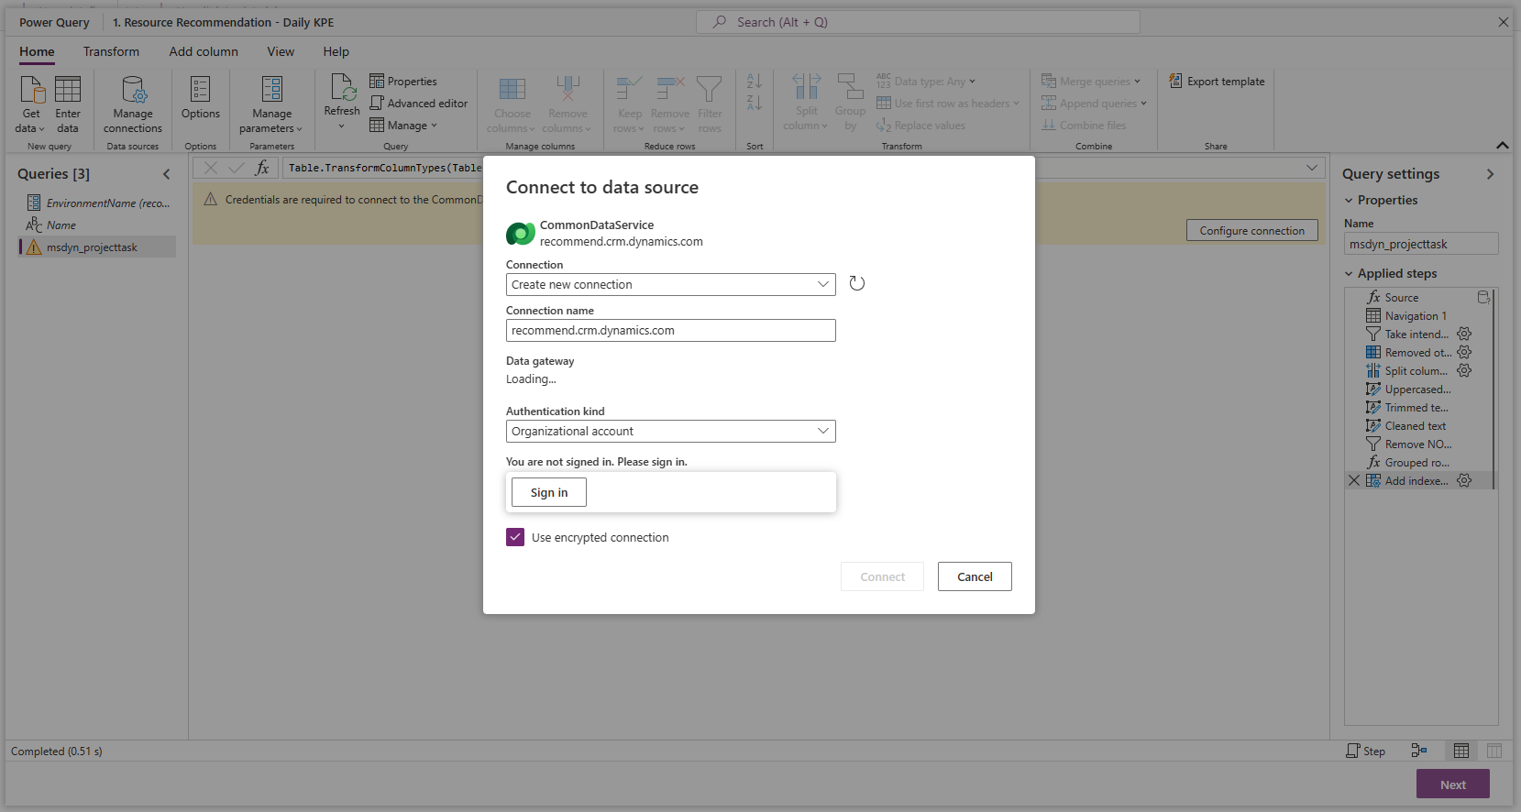This screenshot has width=1521, height=812.
Task: Close the Power Query window
Action: 1503,22
